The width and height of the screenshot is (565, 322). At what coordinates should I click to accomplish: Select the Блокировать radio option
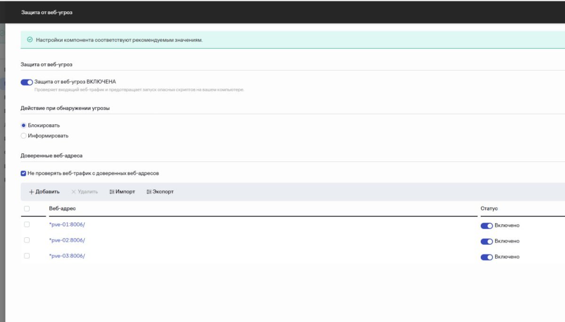click(x=24, y=125)
